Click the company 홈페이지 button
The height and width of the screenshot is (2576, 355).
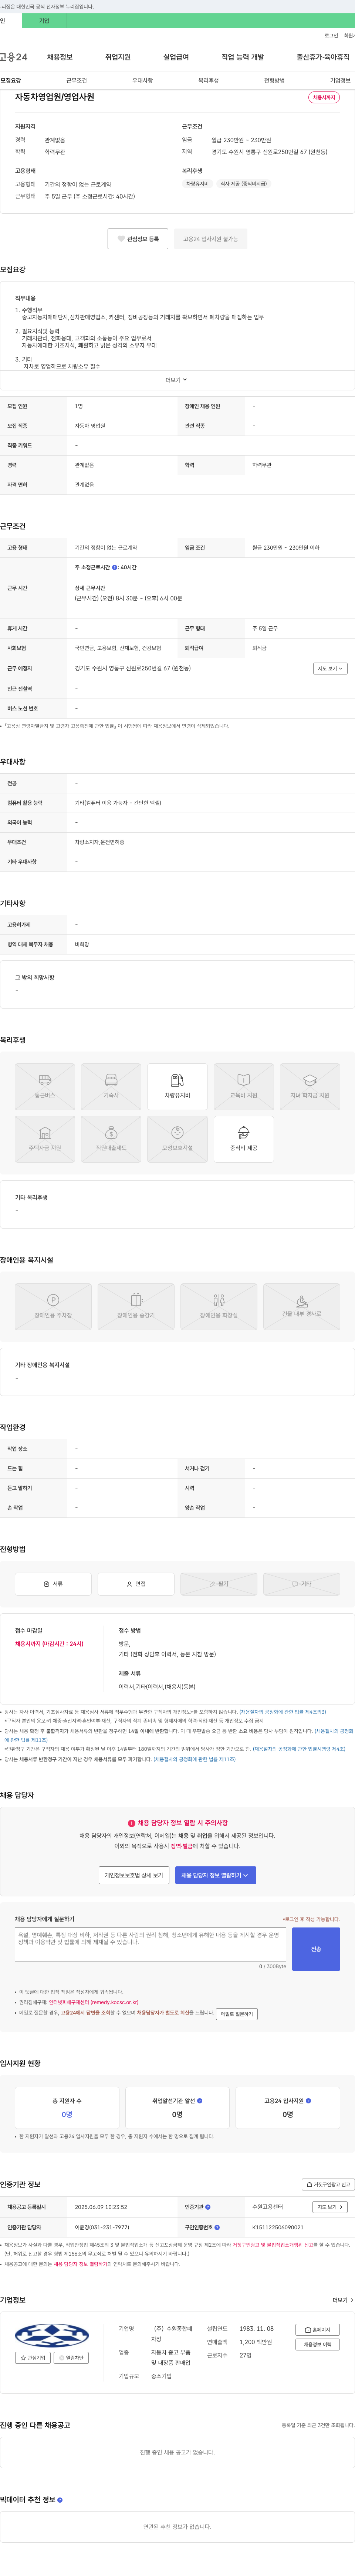317,2330
